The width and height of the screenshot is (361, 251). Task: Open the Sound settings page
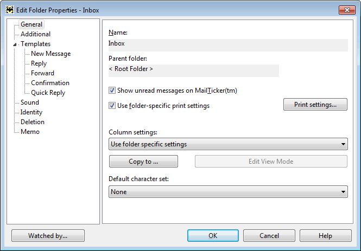click(x=30, y=102)
